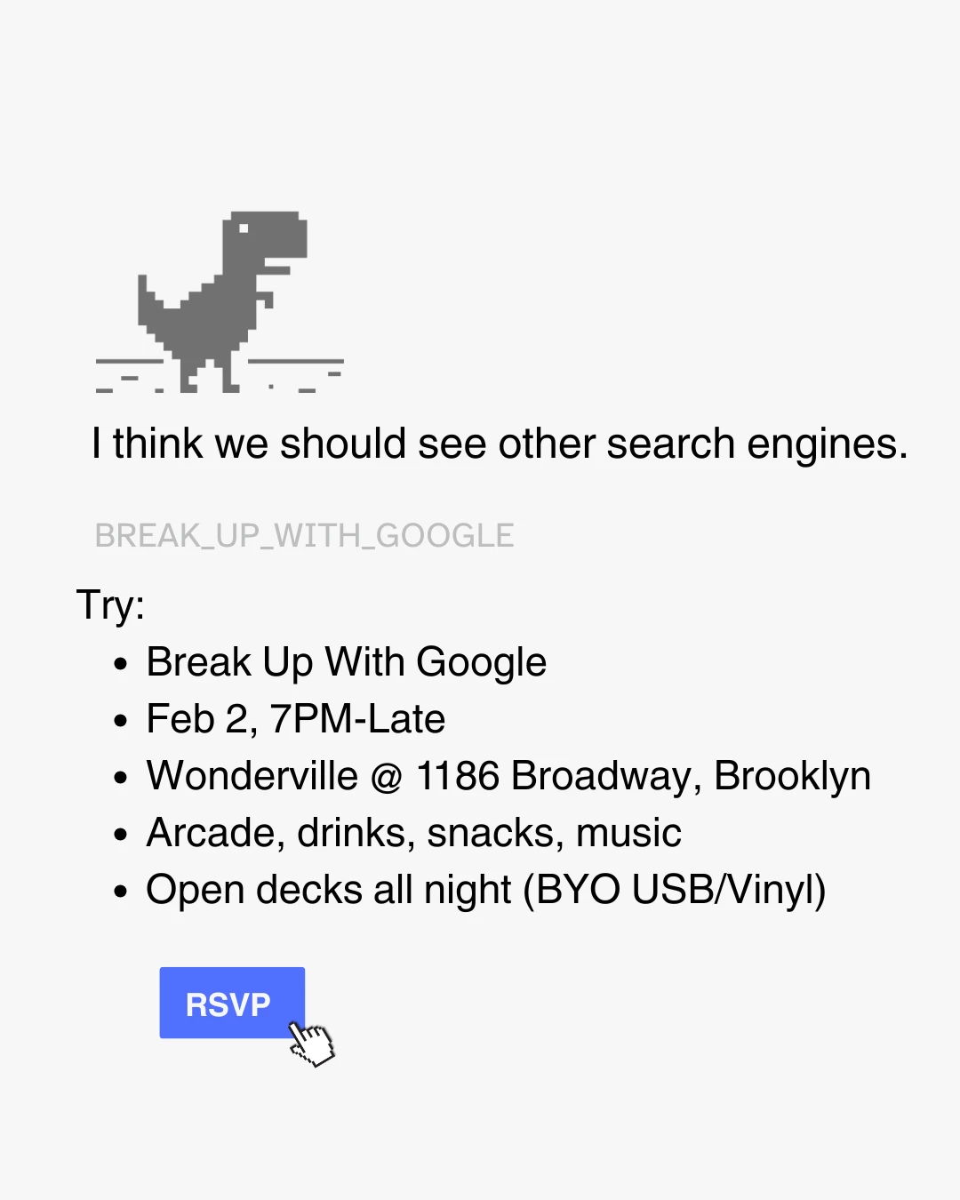Click the bullet dot before "Wonderville"
The width and height of the screenshot is (960, 1200).
[x=122, y=779]
